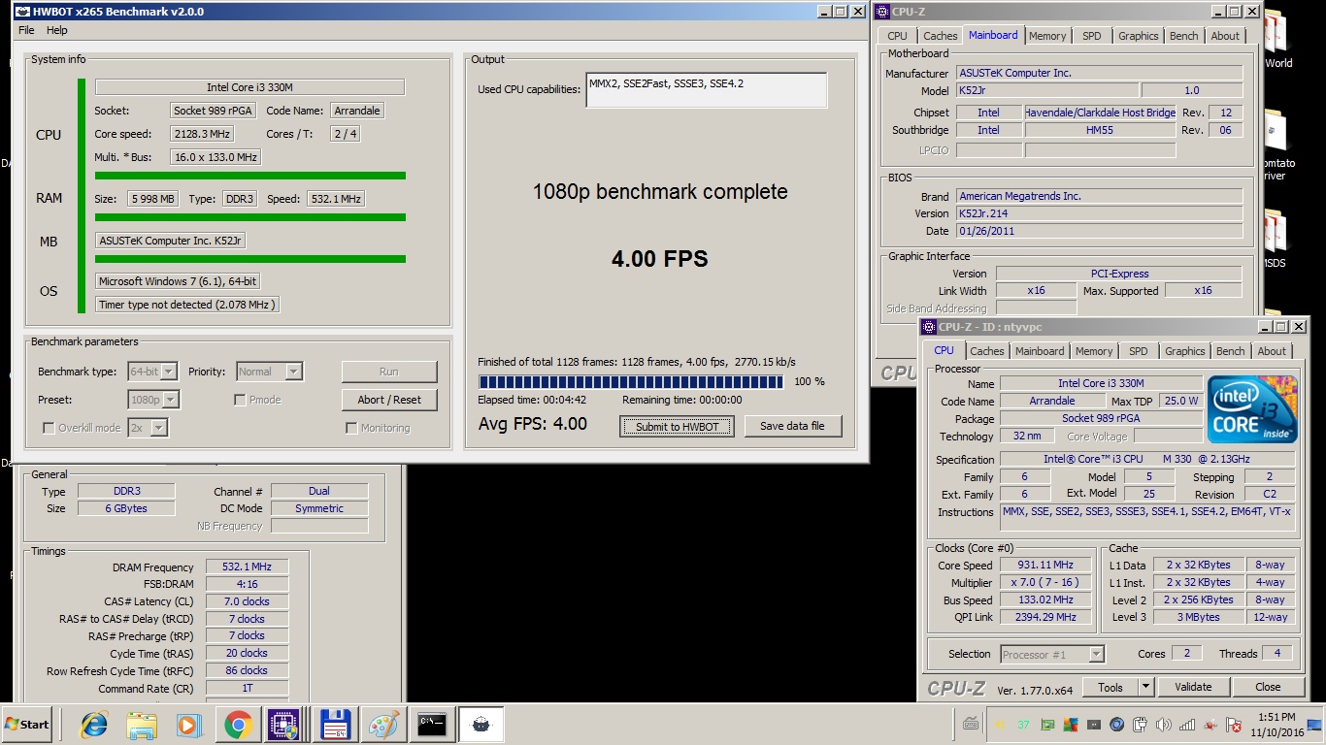1326x745 pixels.
Task: Open the green graphics card tray icon
Action: pyautogui.click(x=1046, y=725)
